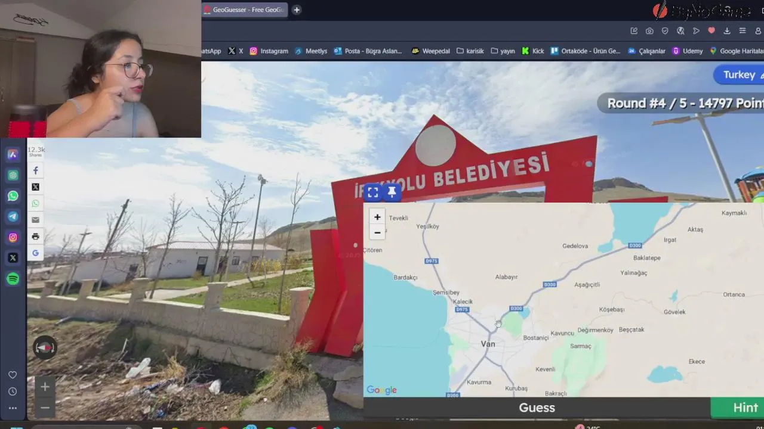The height and width of the screenshot is (429, 764).
Task: Zoom in on street view panorama
Action: (x=45, y=387)
